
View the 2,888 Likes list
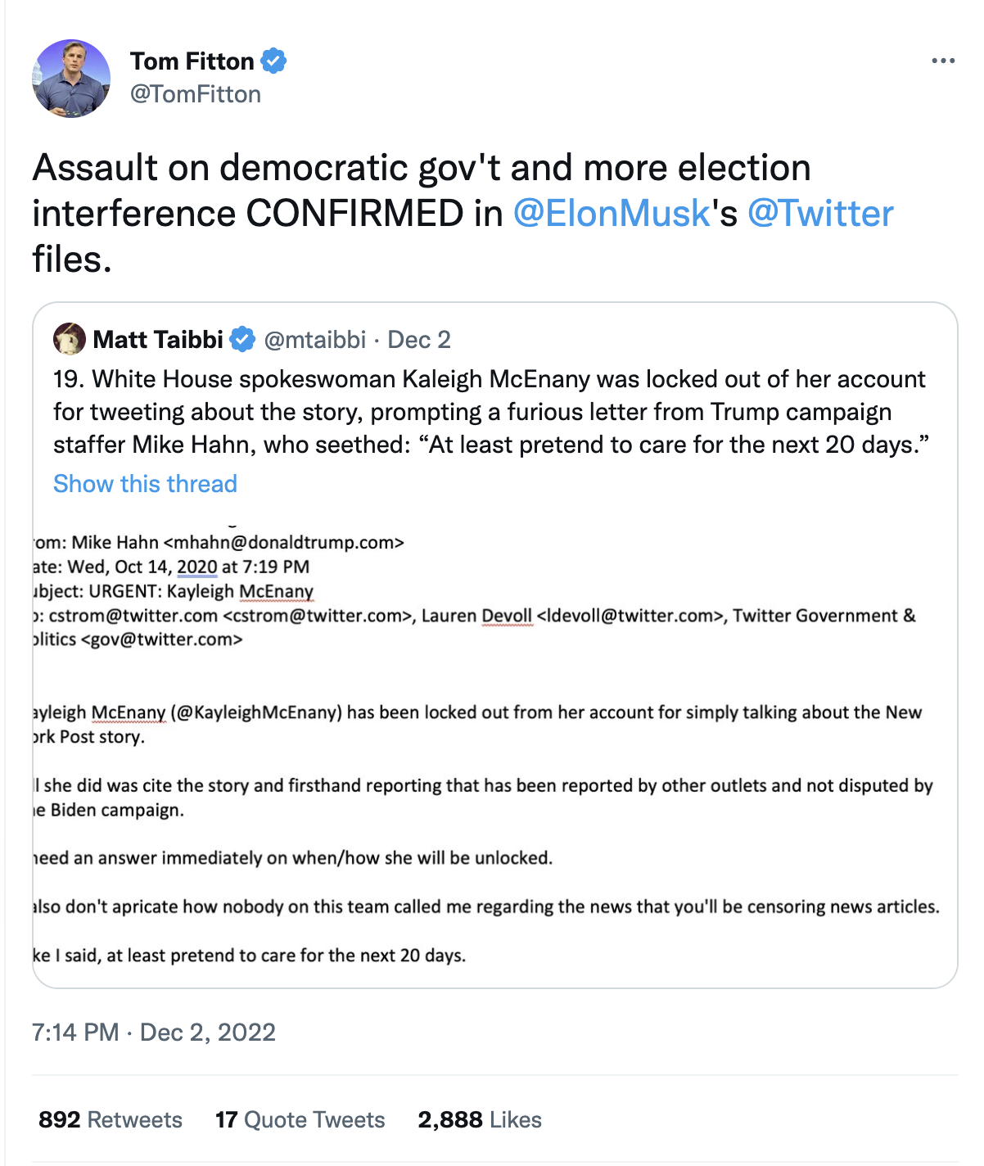click(480, 1119)
